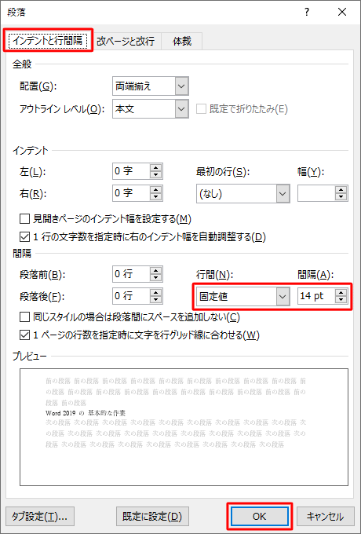Click the help question mark icon
361x534 pixels.
click(307, 13)
